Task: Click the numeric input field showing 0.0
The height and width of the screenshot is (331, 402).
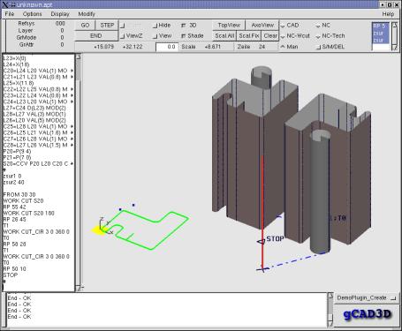Action: point(167,47)
